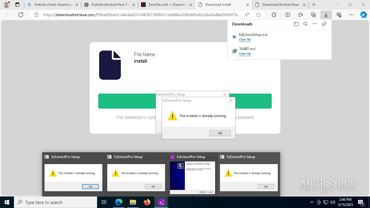The image size is (370, 208).
Task: Open the Copilot sidebar icon
Action: tap(364, 15)
